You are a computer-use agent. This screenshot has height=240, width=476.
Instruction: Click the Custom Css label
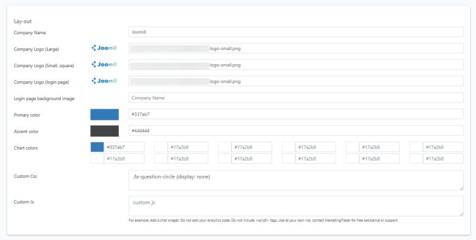click(25, 176)
